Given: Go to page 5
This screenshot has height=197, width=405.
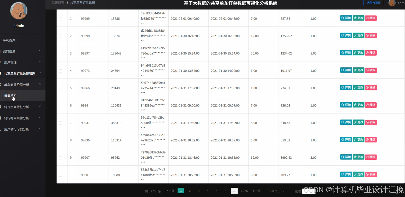Looking at the screenshot, I should click(x=216, y=191).
